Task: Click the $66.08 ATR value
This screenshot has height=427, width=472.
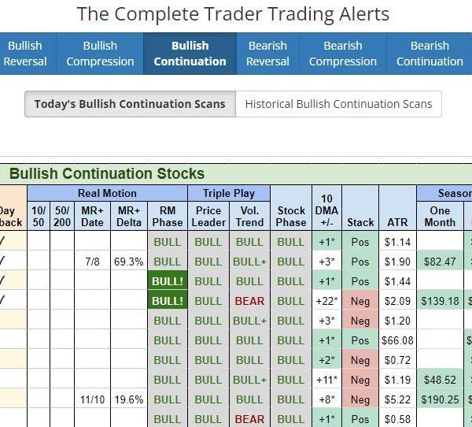Action: click(x=397, y=340)
